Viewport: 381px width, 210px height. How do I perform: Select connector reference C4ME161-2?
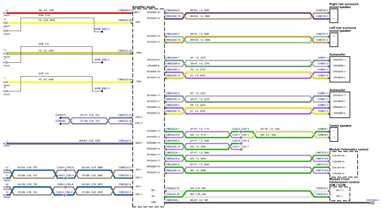point(322,40)
